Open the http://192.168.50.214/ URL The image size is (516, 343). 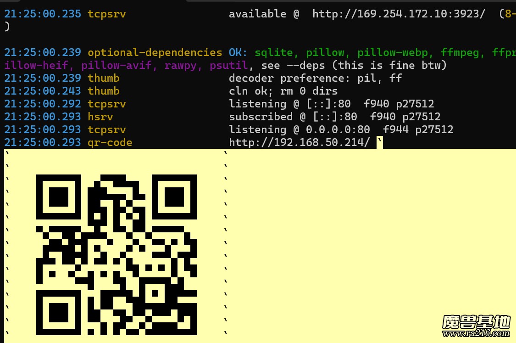300,143
